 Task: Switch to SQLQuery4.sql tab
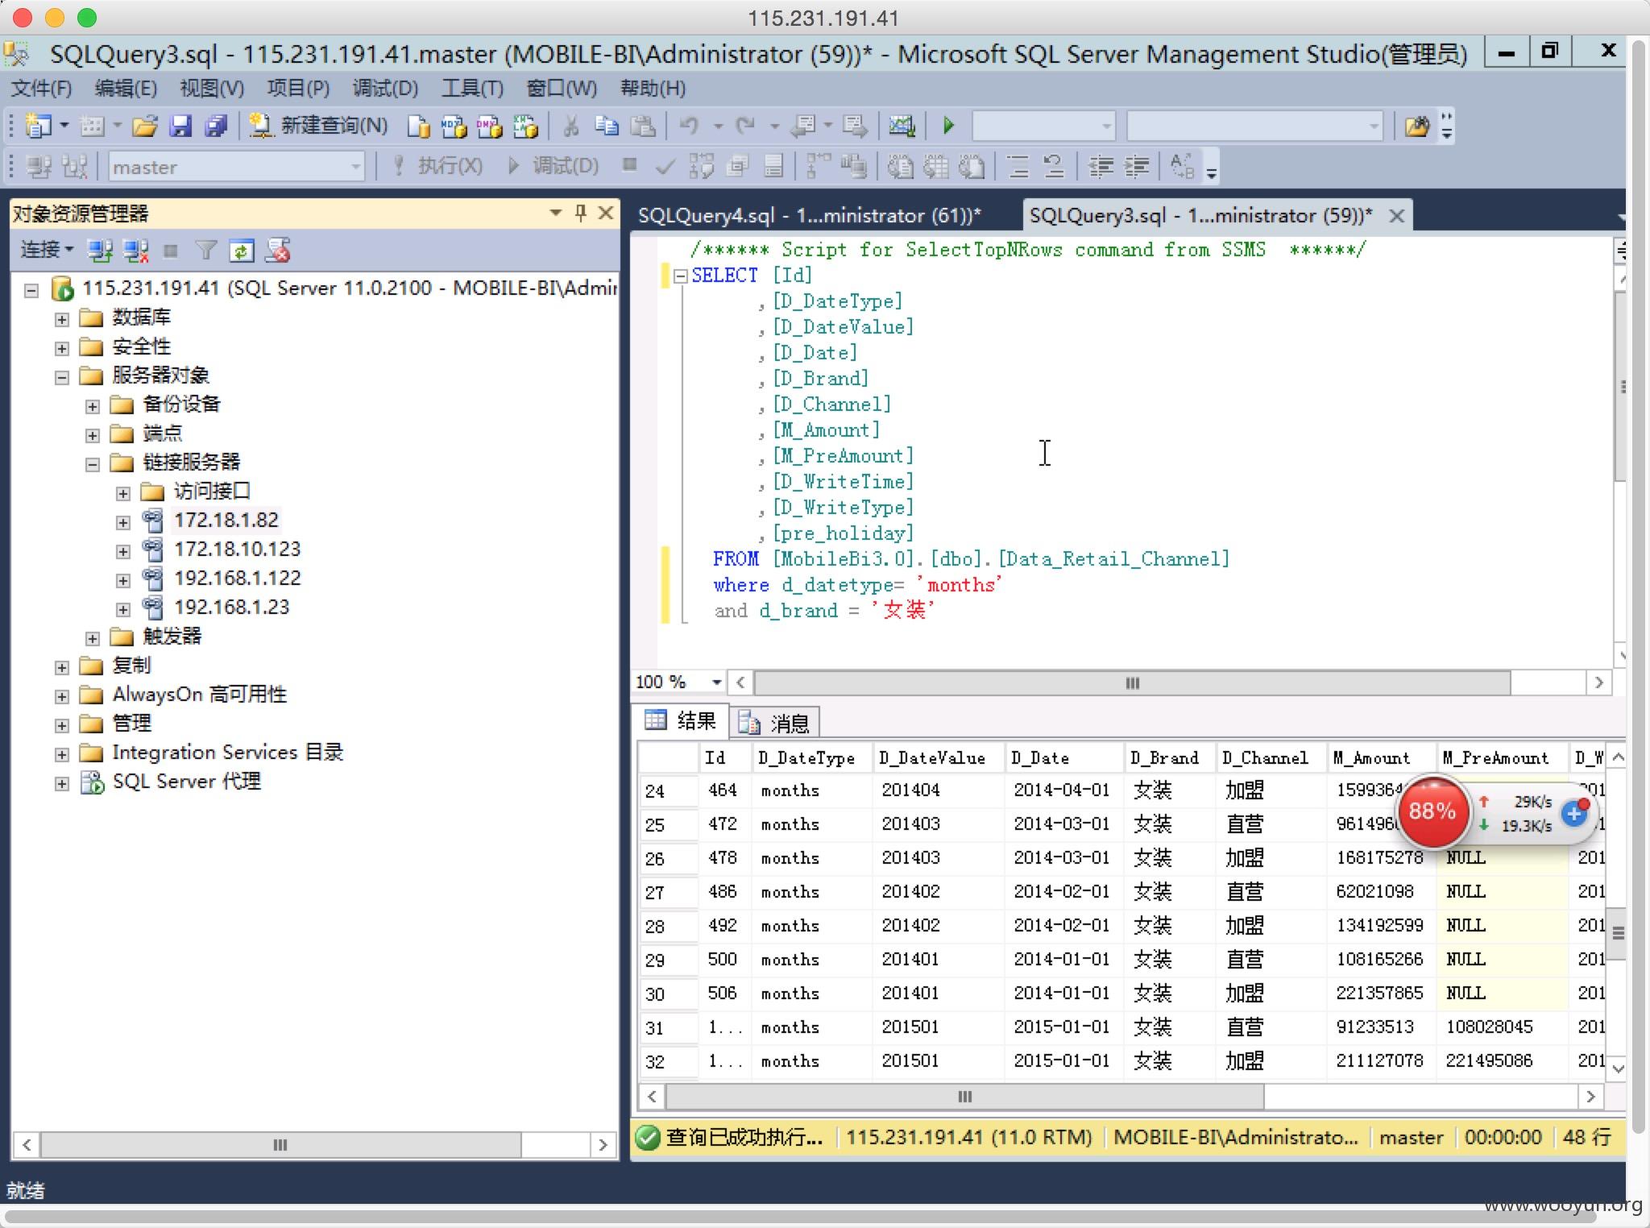point(809,215)
